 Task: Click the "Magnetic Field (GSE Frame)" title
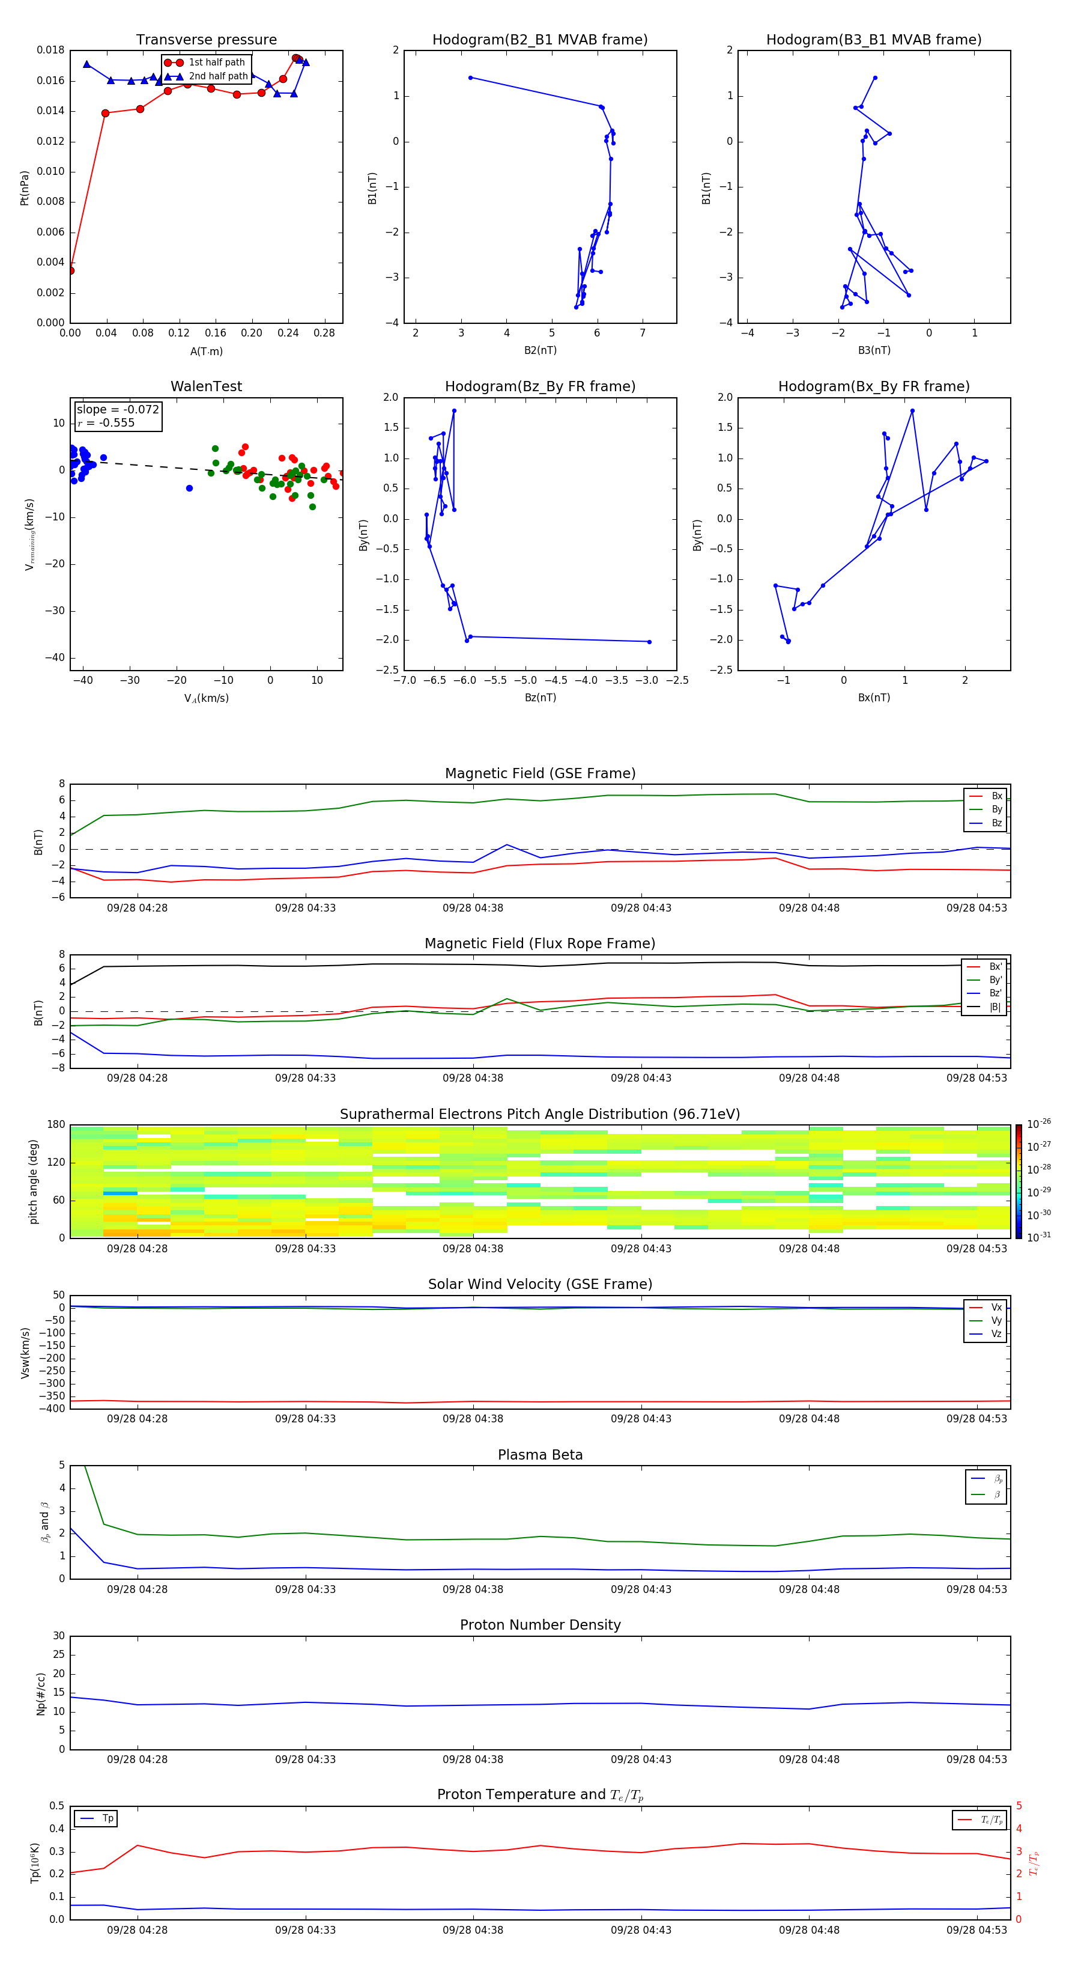pyautogui.click(x=540, y=773)
